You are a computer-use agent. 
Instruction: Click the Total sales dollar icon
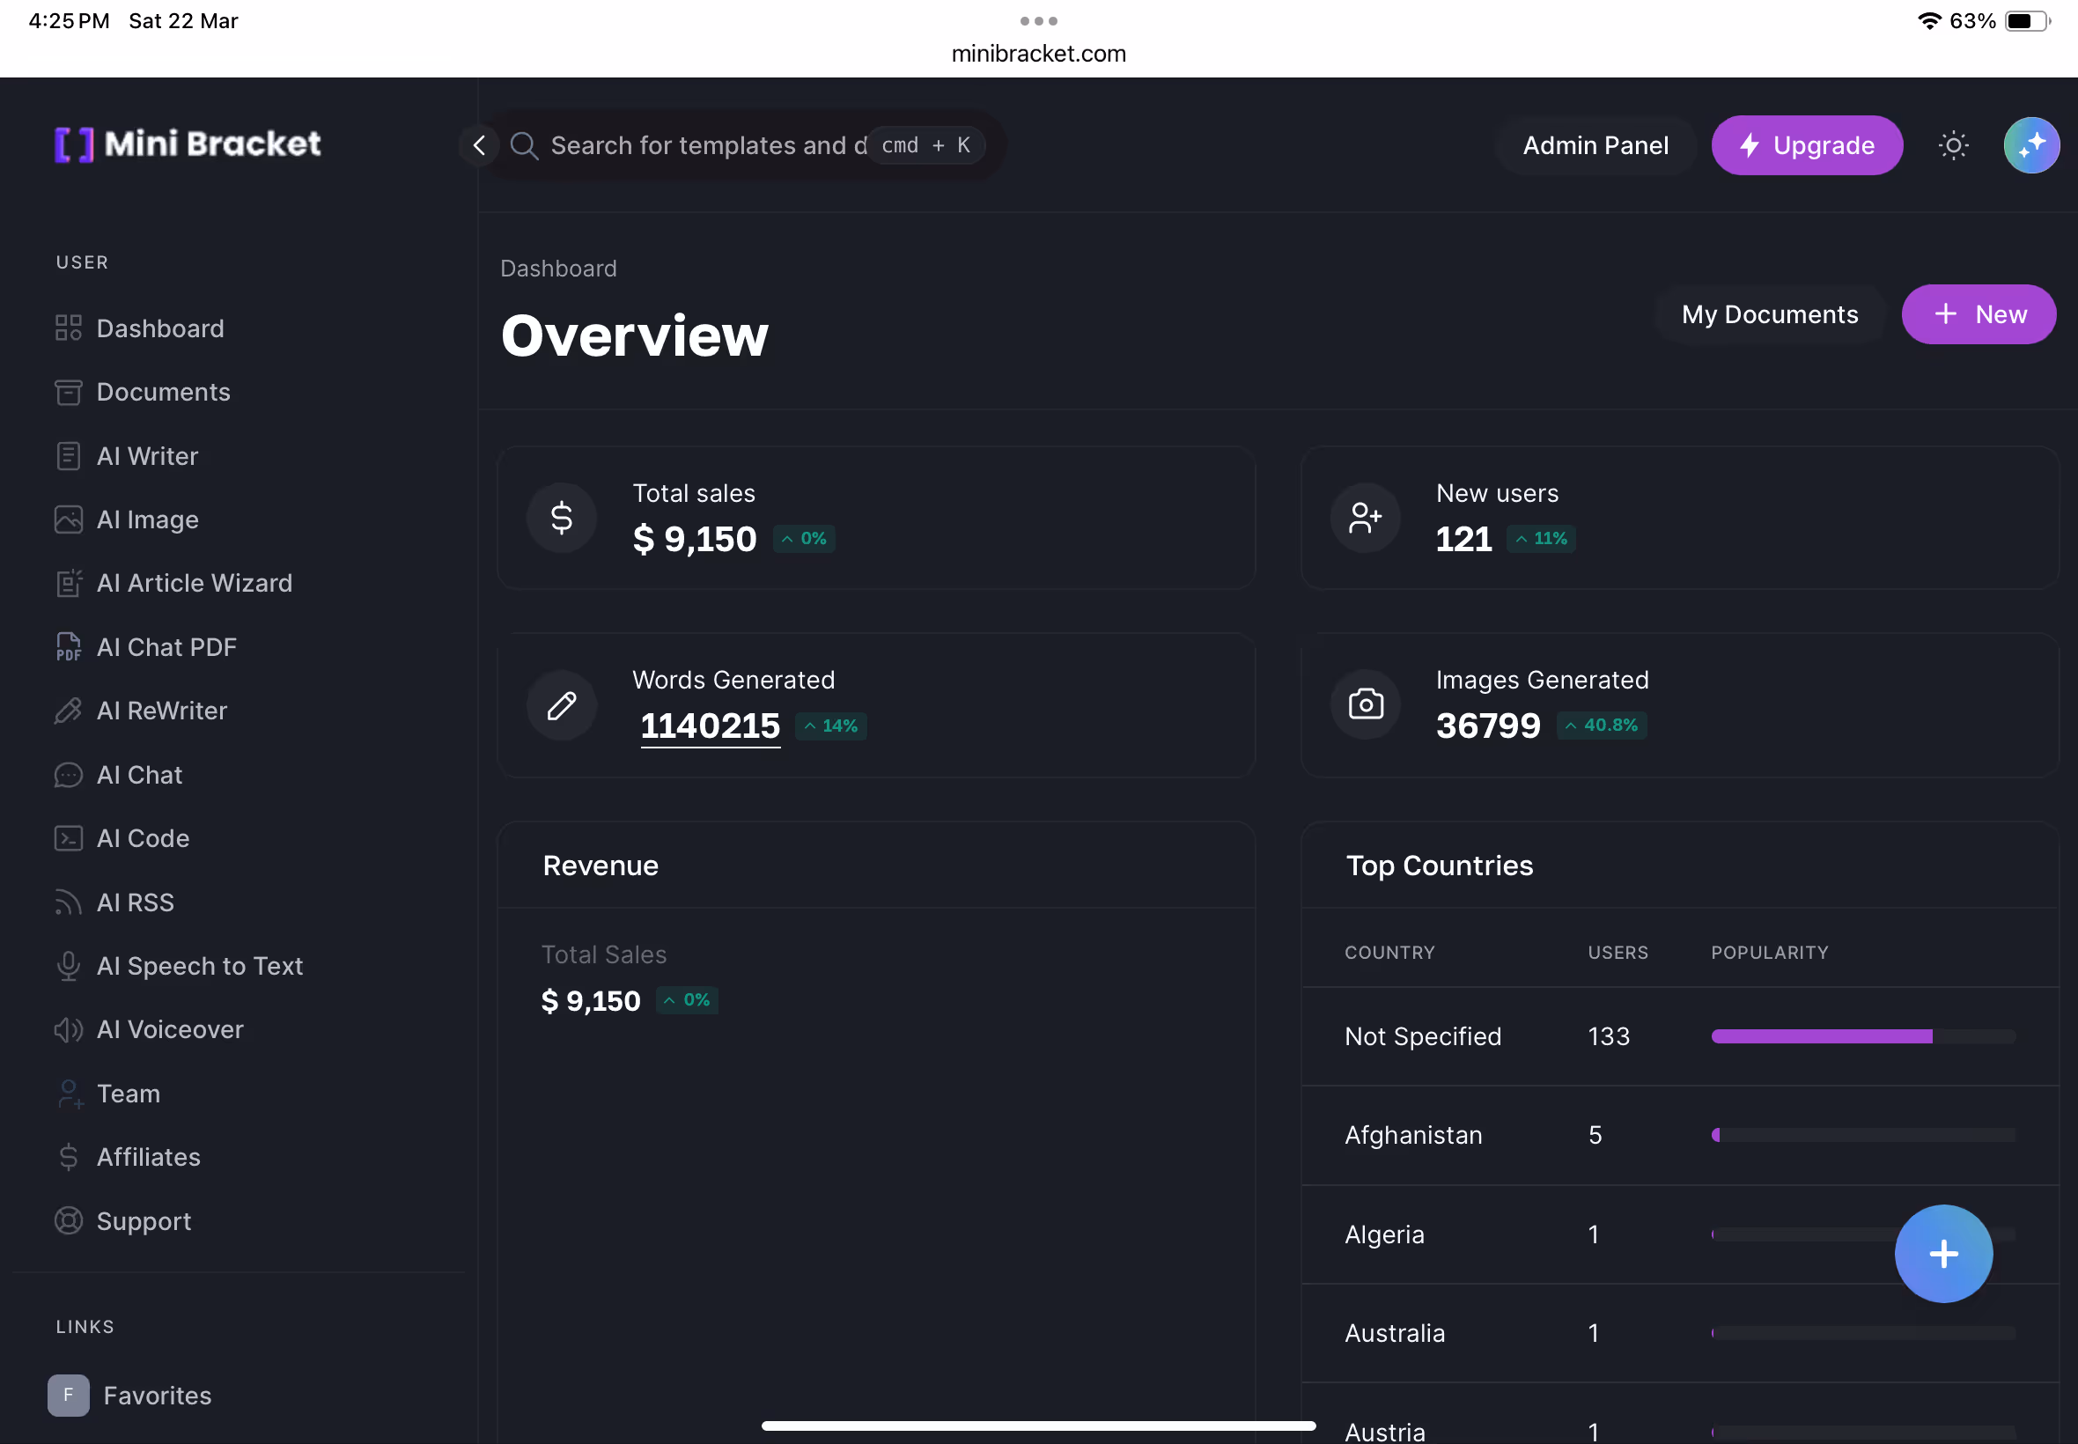(x=562, y=518)
